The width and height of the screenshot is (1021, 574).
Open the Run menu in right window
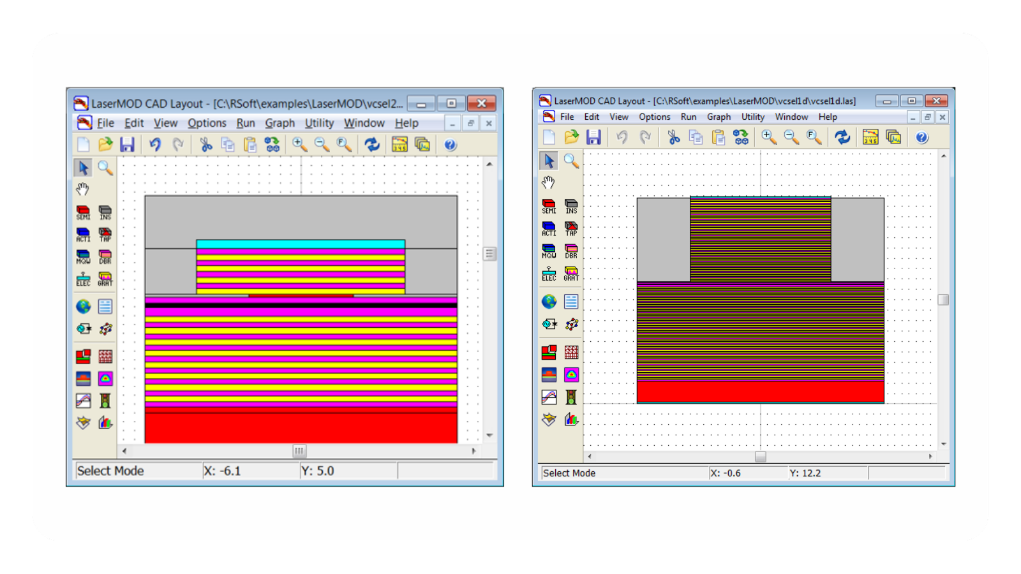pos(688,117)
